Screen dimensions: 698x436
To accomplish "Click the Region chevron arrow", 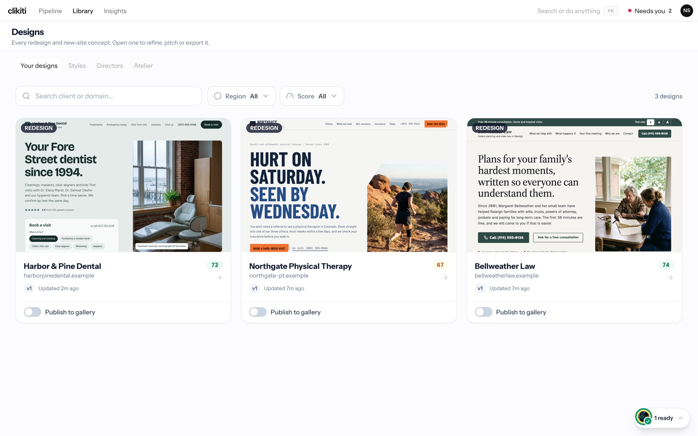I will [266, 96].
